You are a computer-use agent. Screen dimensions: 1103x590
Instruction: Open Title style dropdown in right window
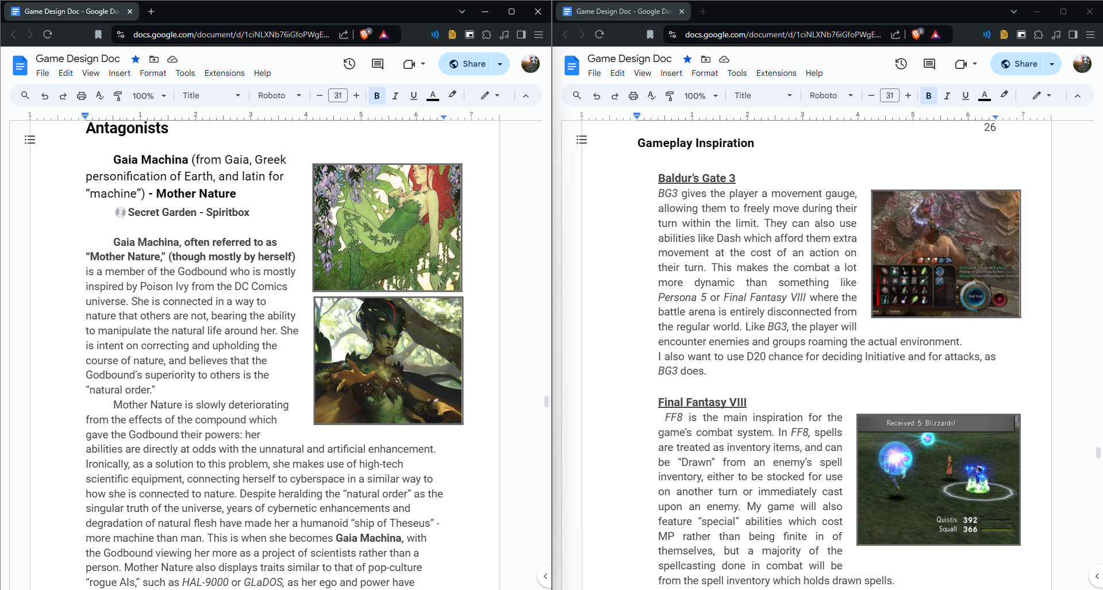[763, 96]
